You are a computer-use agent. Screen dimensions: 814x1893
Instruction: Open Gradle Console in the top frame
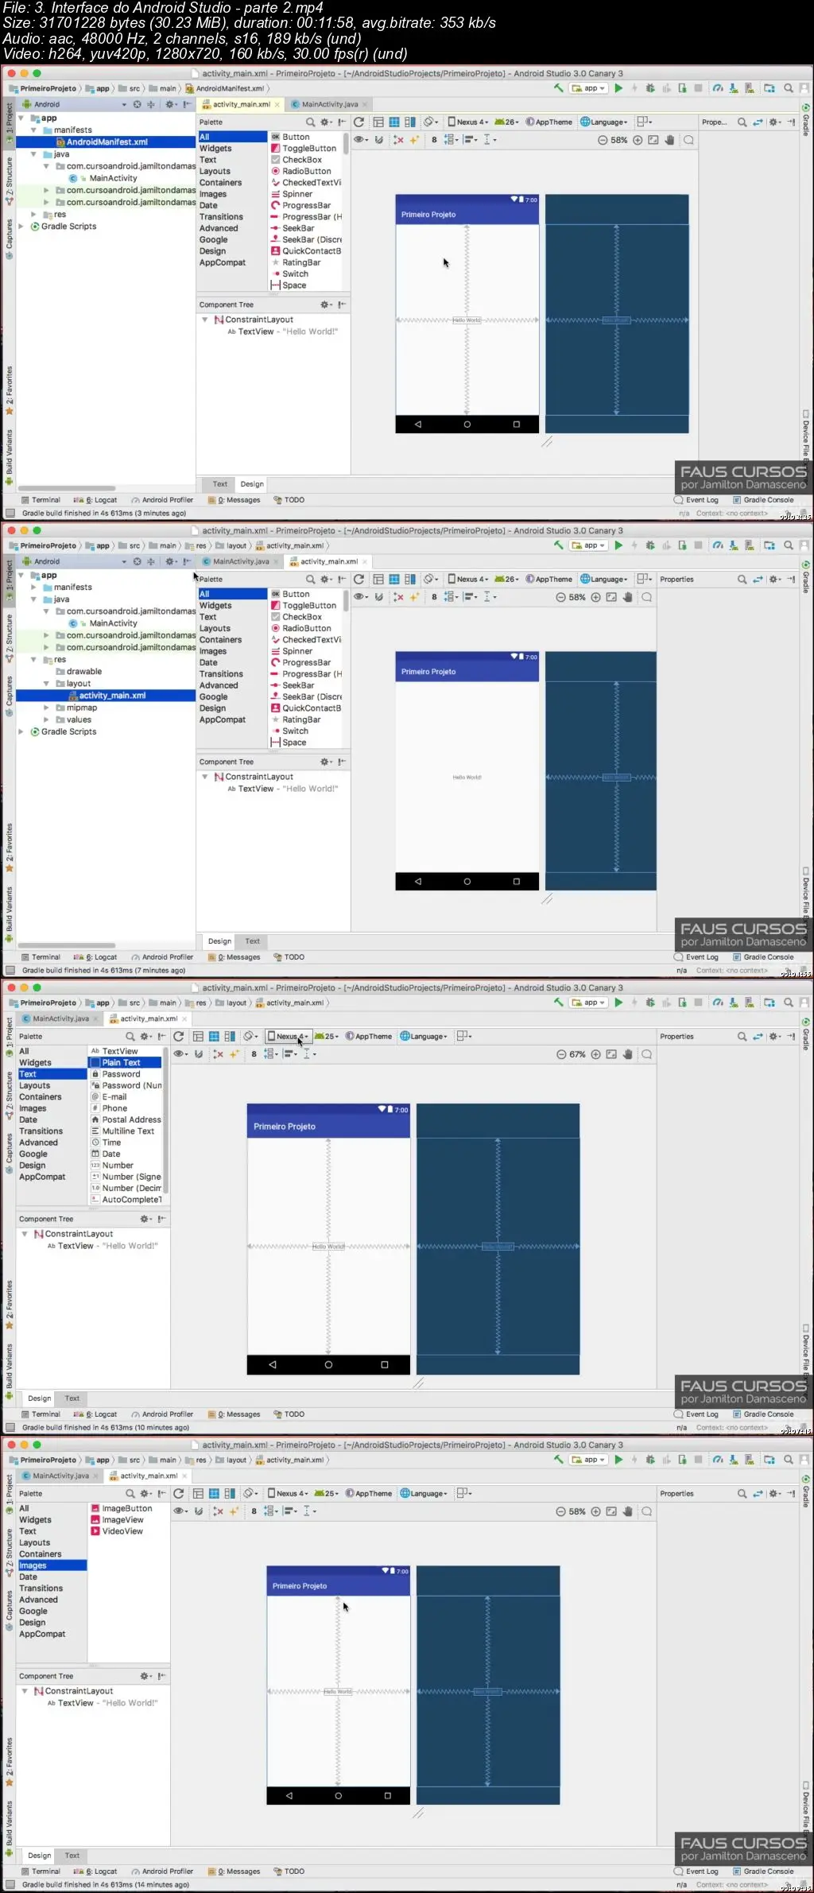click(763, 500)
